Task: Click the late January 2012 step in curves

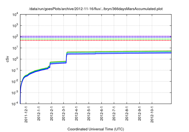Action: point(50,65)
